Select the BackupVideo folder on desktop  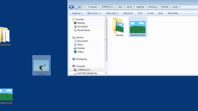[x=5, y=36]
